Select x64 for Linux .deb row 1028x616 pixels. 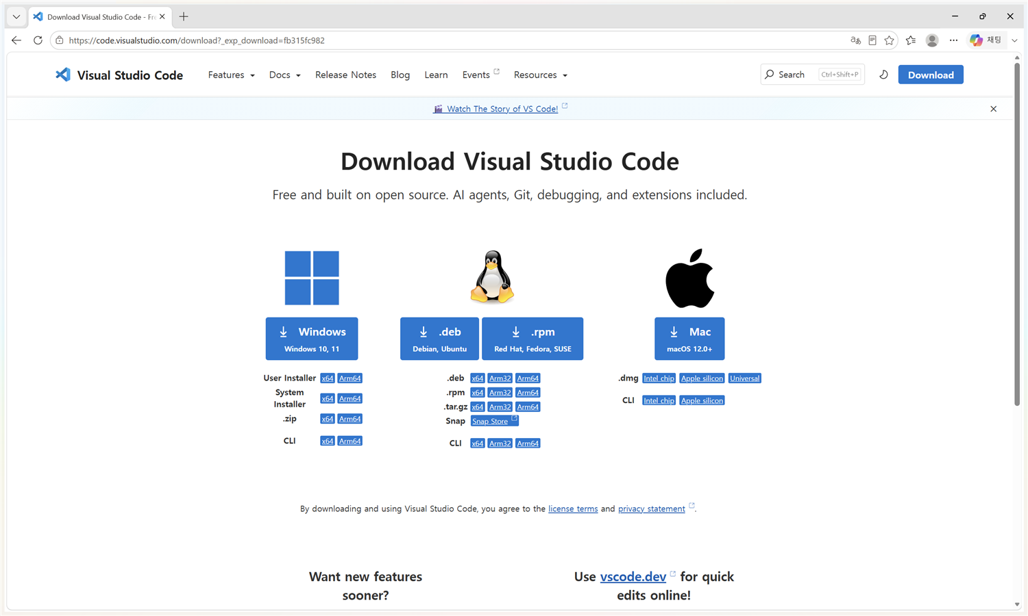[478, 378]
